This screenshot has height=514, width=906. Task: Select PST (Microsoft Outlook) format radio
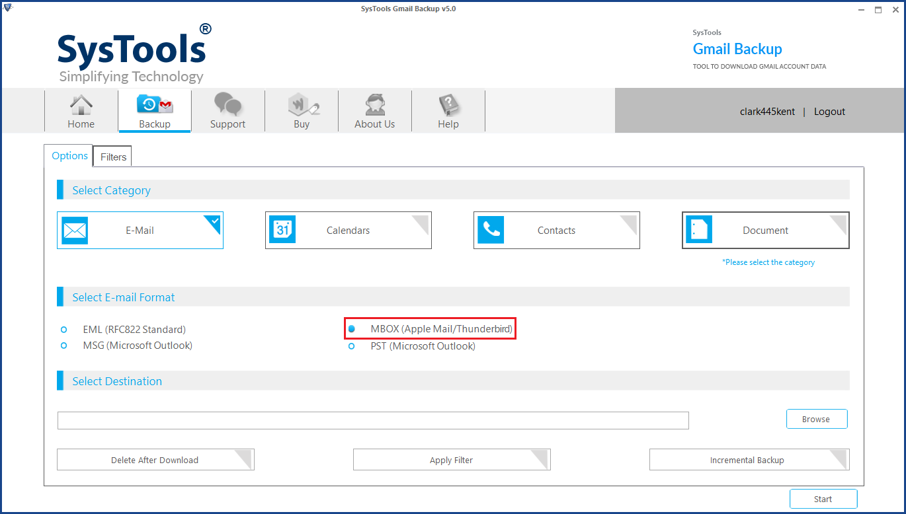352,346
